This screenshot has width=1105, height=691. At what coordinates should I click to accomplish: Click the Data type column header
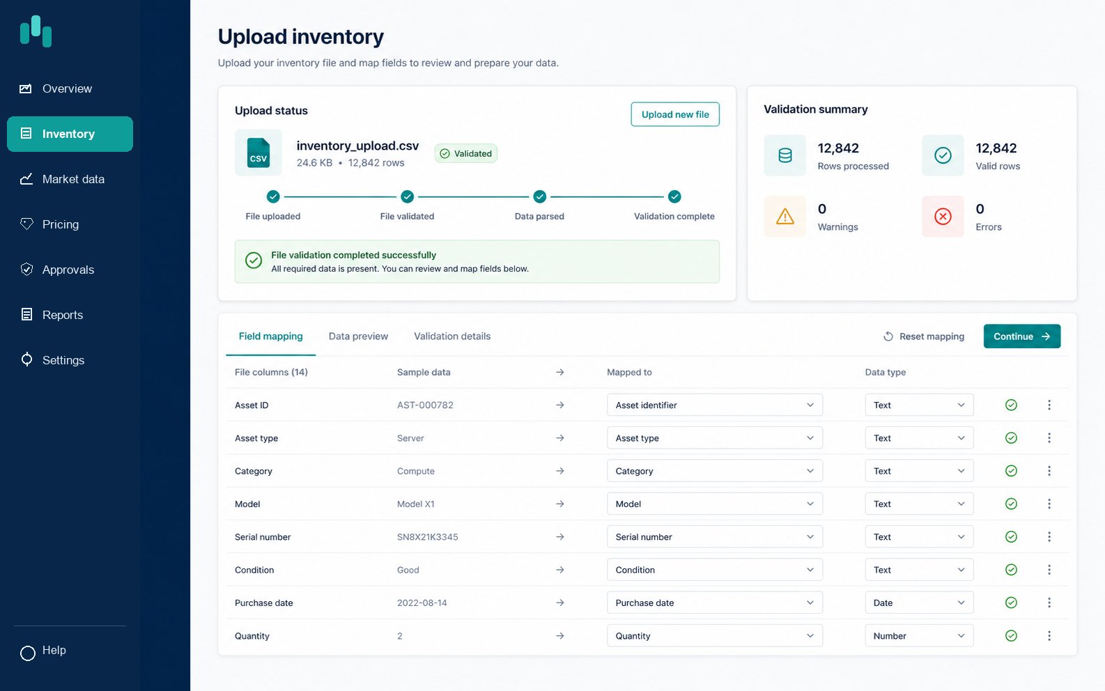[886, 372]
